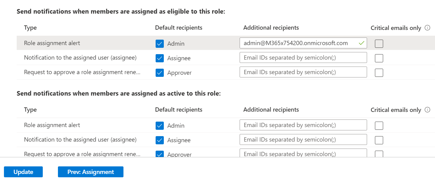Uncheck Approver for active renewal request
Image resolution: width=435 pixels, height=180 pixels.
[x=160, y=154]
